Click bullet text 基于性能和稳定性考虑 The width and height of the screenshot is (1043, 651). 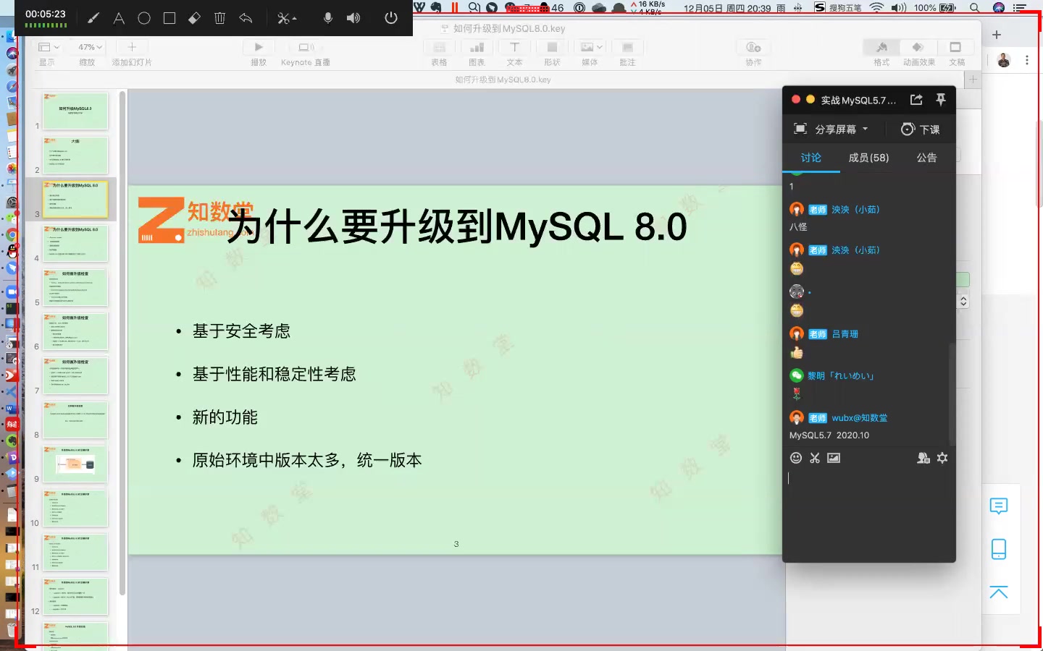point(274,374)
